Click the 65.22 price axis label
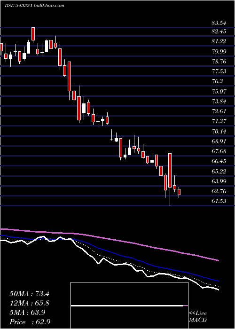 [x=219, y=172]
